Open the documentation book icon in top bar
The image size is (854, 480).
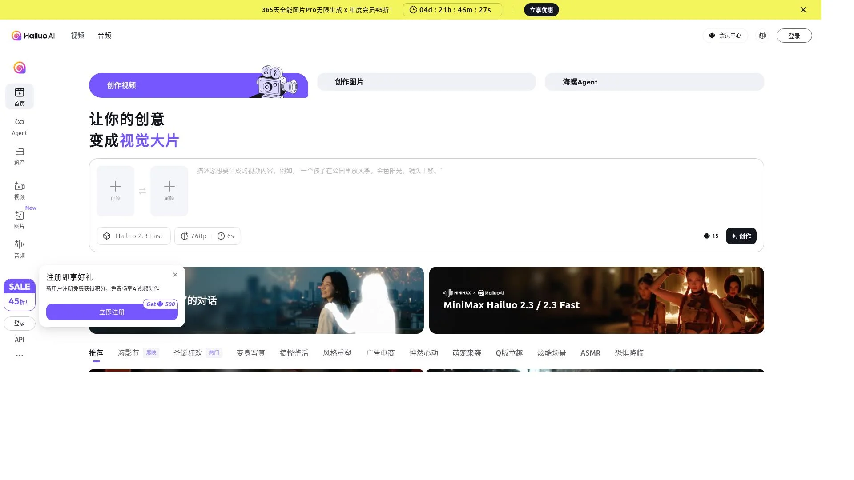point(762,36)
